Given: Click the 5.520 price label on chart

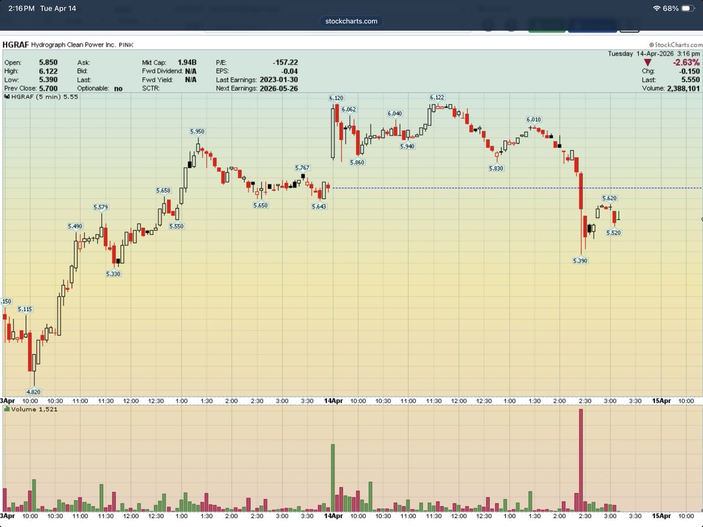Looking at the screenshot, I should point(613,232).
